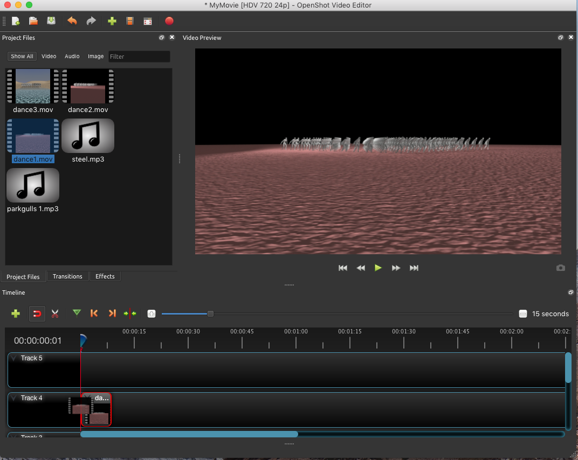Toggle the razor scissors tool
This screenshot has height=460, width=578.
(x=55, y=314)
